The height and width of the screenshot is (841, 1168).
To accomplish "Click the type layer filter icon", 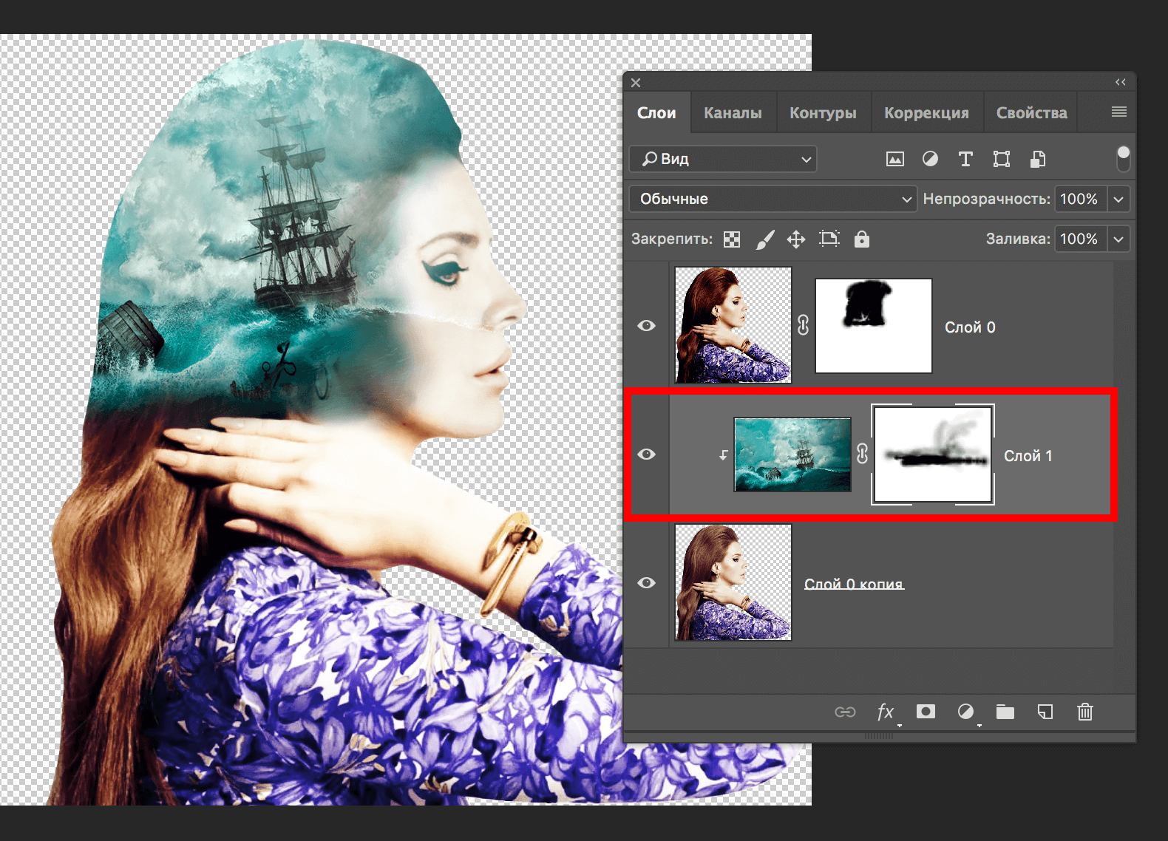I will pyautogui.click(x=965, y=159).
